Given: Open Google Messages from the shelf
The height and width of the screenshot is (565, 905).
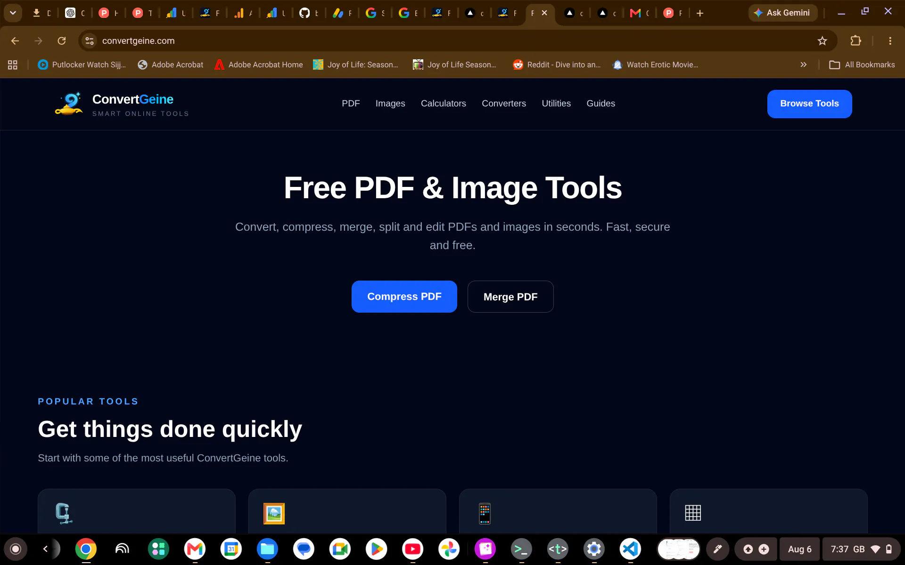Looking at the screenshot, I should pyautogui.click(x=304, y=549).
